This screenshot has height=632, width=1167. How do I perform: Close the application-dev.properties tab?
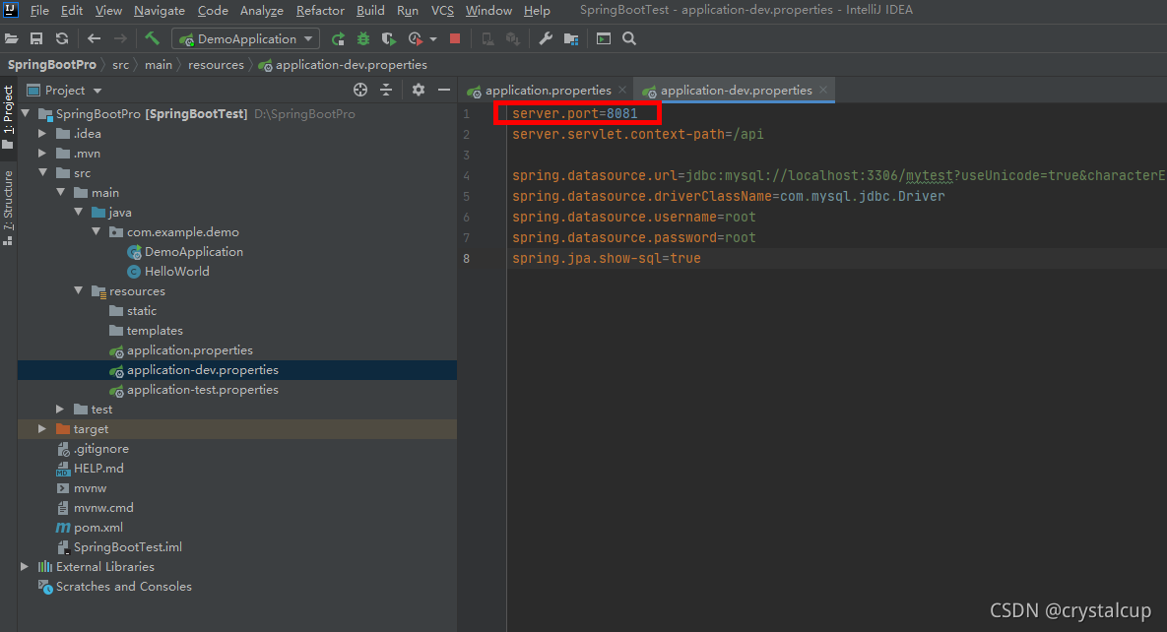pyautogui.click(x=823, y=90)
